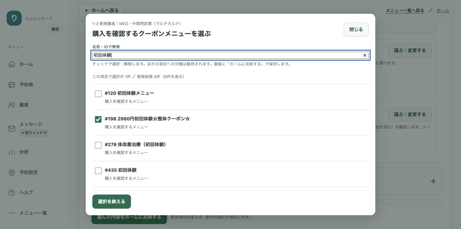Click the ホームへ戻る button
This screenshot has height=229, width=461.
click(102, 10)
